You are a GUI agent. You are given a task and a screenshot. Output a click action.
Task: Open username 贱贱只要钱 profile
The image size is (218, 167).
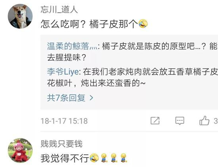point(61,144)
